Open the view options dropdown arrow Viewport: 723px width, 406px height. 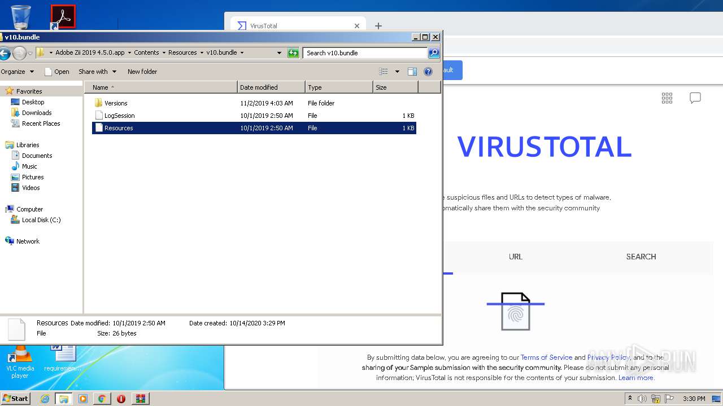pyautogui.click(x=397, y=72)
